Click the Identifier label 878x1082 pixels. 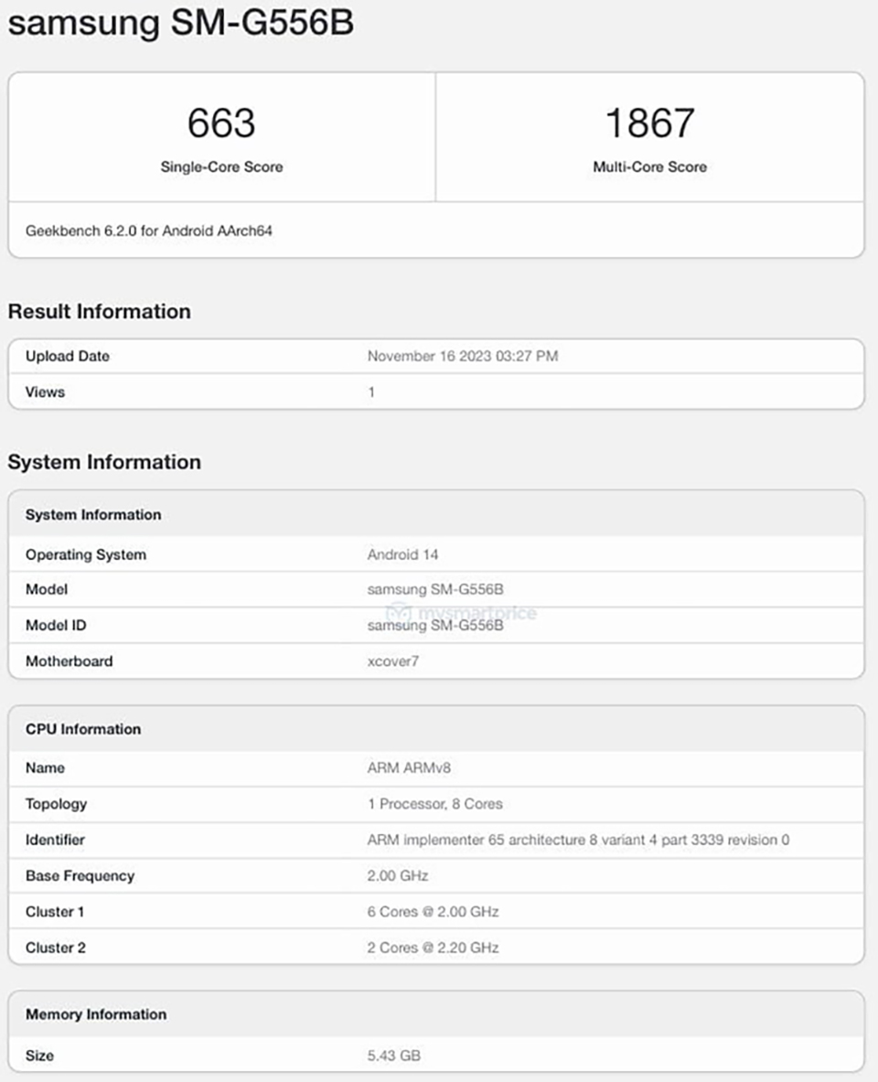point(55,840)
